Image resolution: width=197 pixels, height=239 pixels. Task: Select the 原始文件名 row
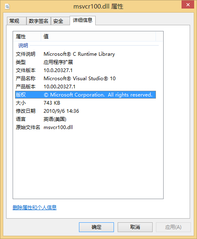point(85,127)
